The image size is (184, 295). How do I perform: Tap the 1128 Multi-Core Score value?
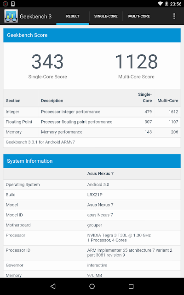tap(136, 61)
